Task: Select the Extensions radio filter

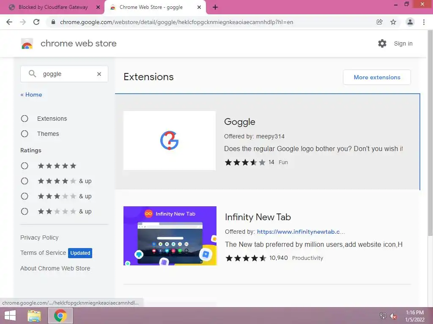Action: [25, 119]
